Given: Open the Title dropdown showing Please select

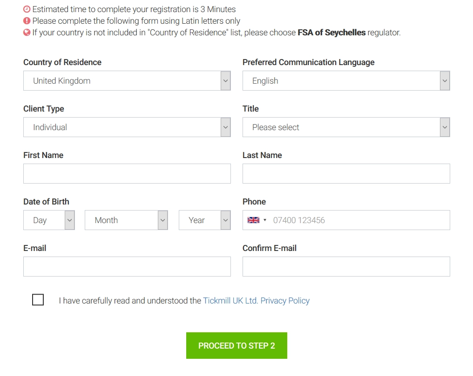Looking at the screenshot, I should pyautogui.click(x=445, y=127).
